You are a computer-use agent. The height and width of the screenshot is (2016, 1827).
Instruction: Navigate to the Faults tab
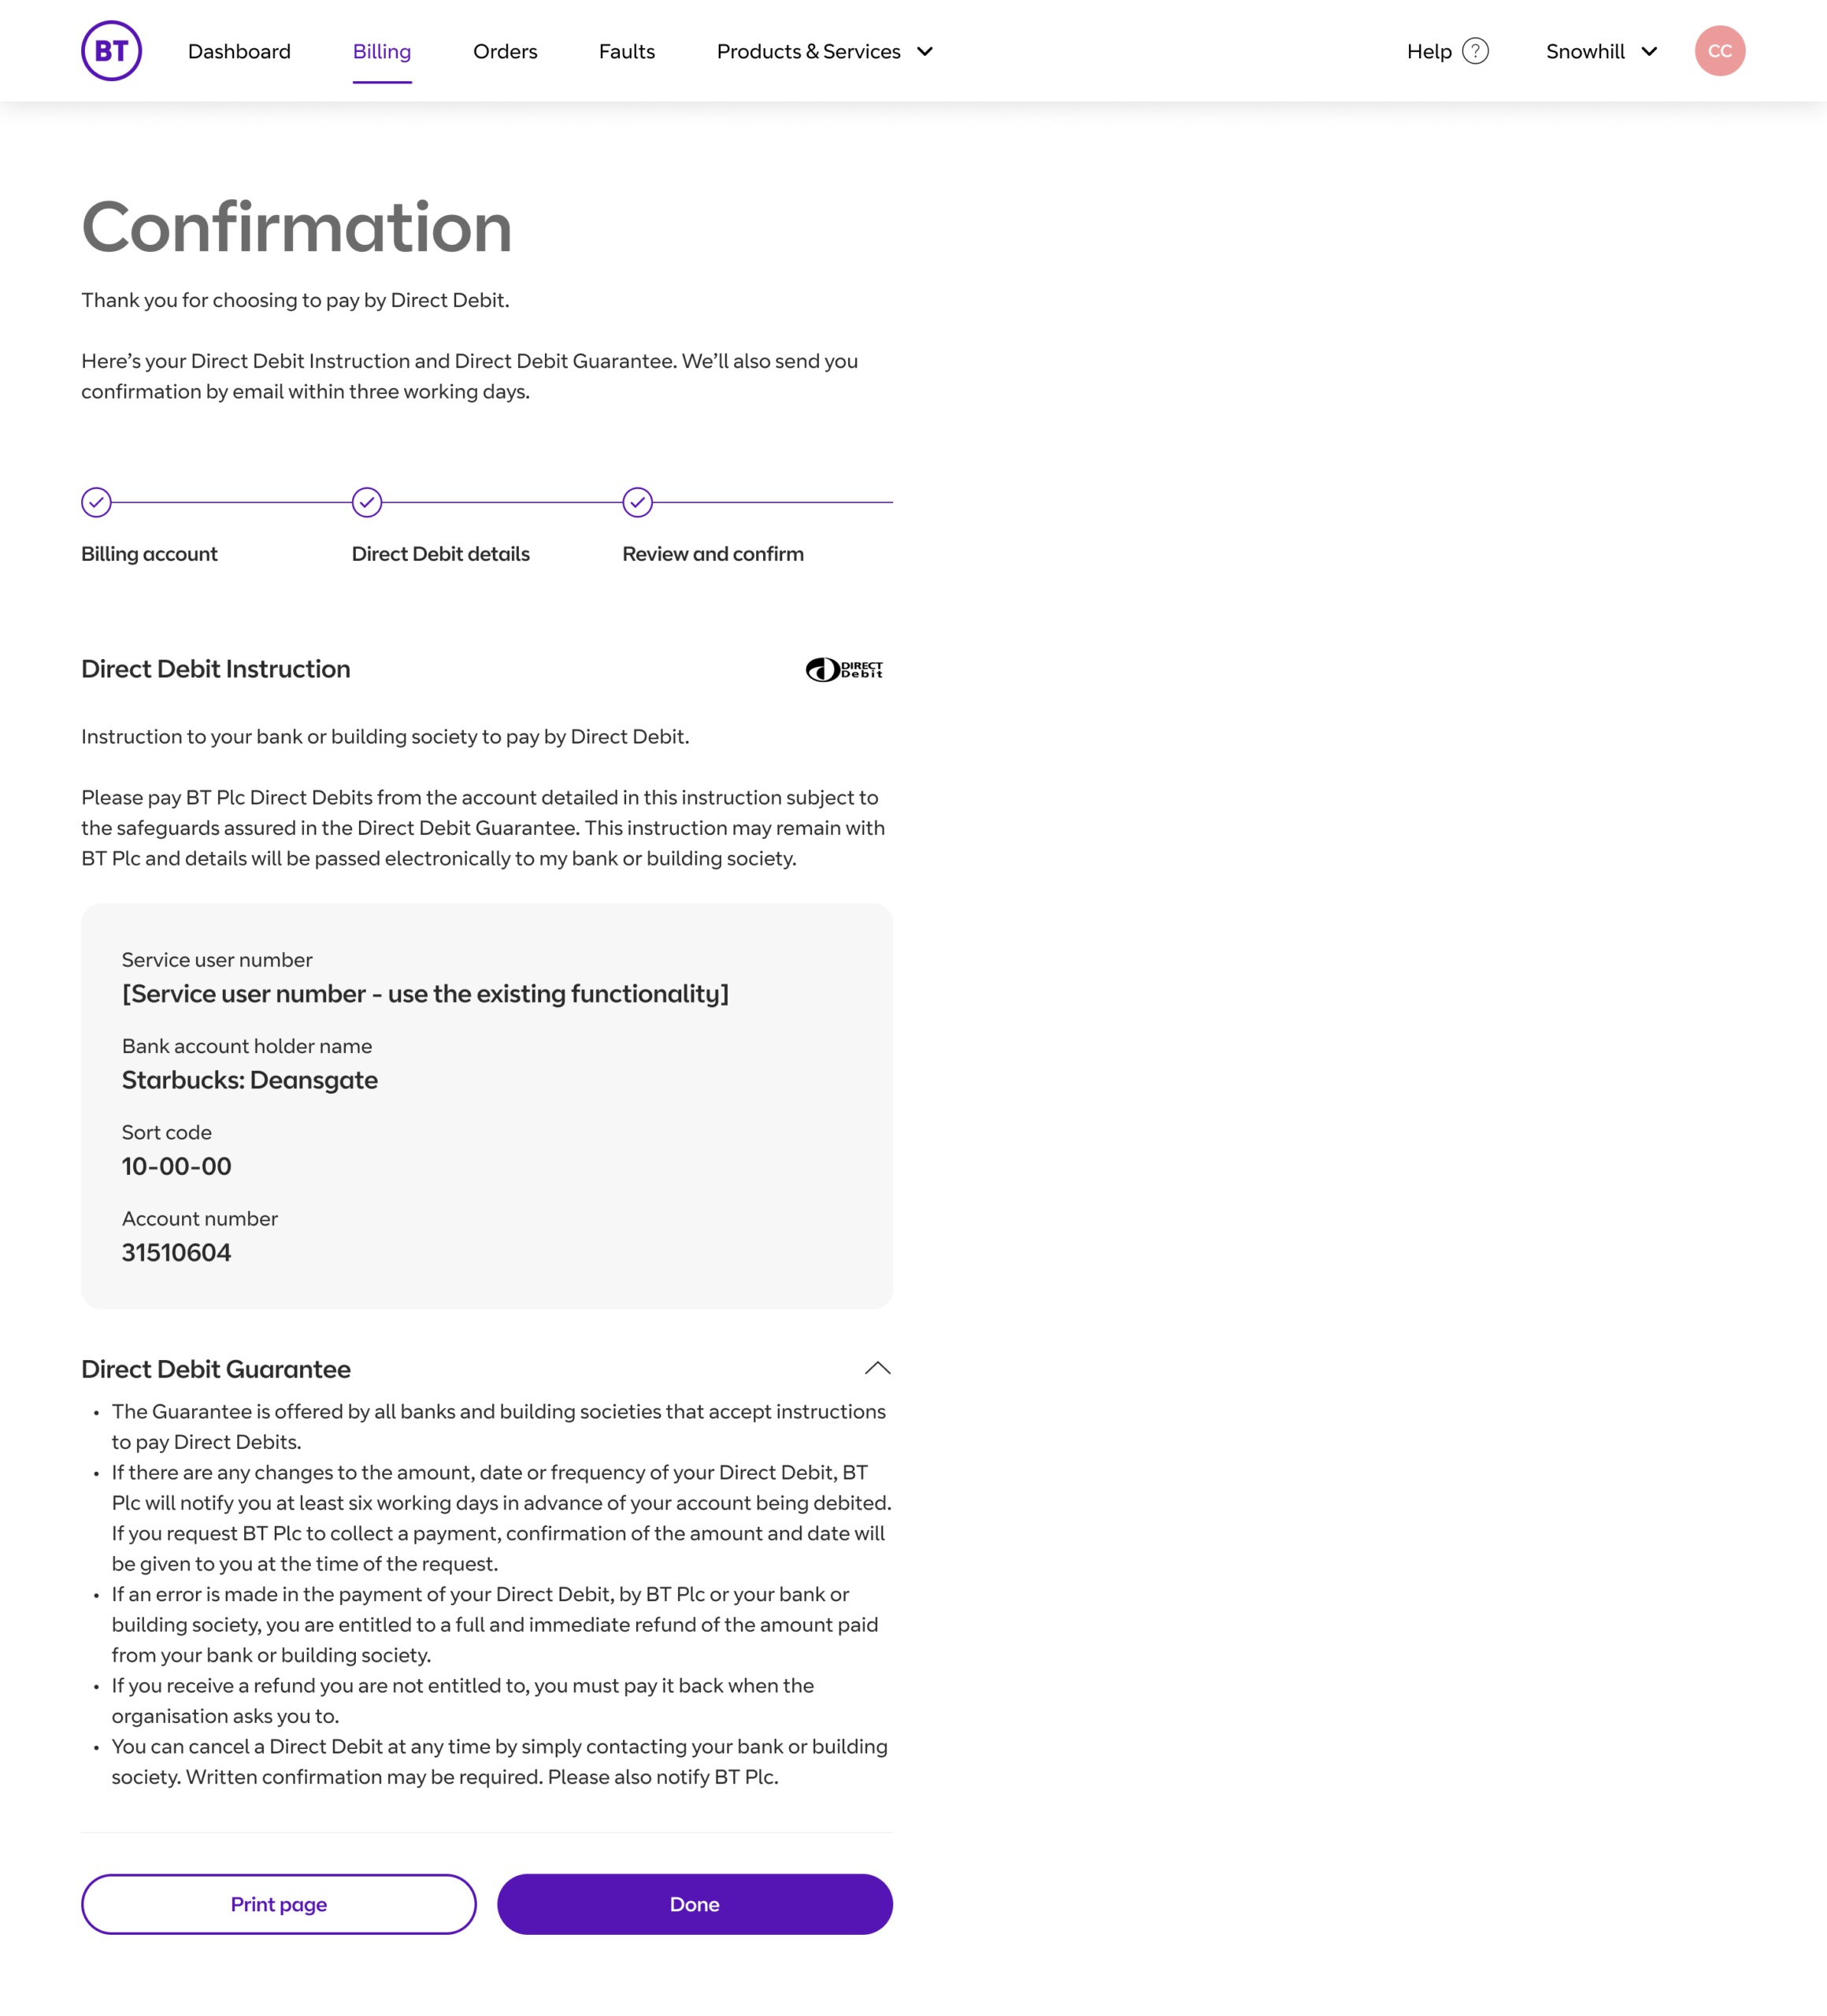pyautogui.click(x=627, y=51)
